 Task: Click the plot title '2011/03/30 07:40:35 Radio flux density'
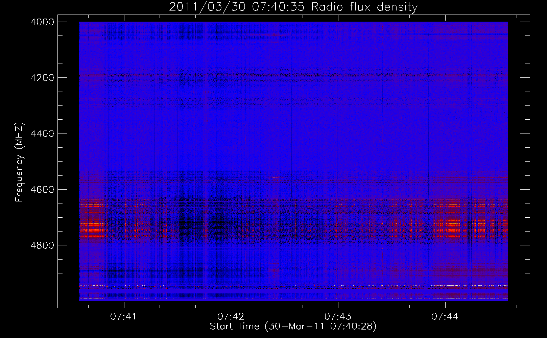(x=293, y=7)
